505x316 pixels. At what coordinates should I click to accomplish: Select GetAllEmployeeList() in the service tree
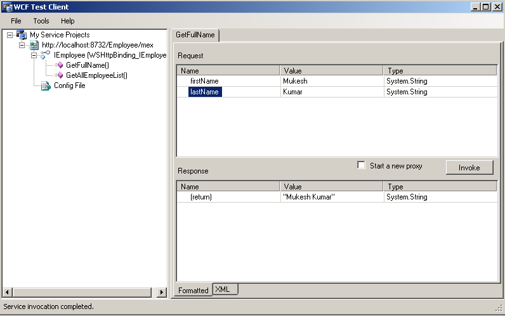(96, 75)
